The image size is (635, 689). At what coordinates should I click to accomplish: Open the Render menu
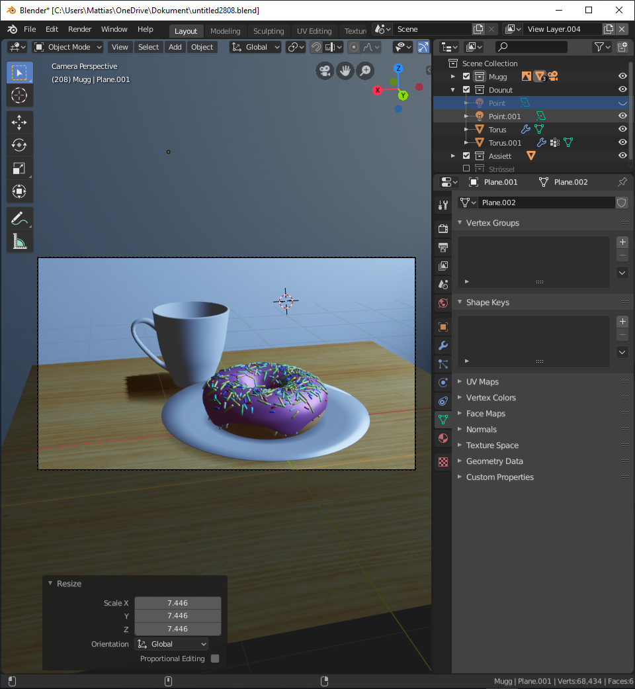pyautogui.click(x=80, y=30)
